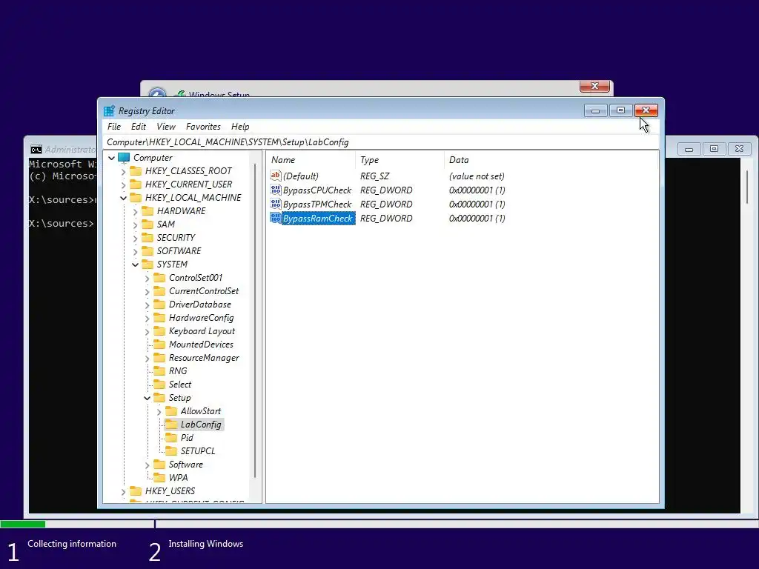The height and width of the screenshot is (569, 759).
Task: Click the HARDWARE folder icon
Action: pyautogui.click(x=148, y=211)
